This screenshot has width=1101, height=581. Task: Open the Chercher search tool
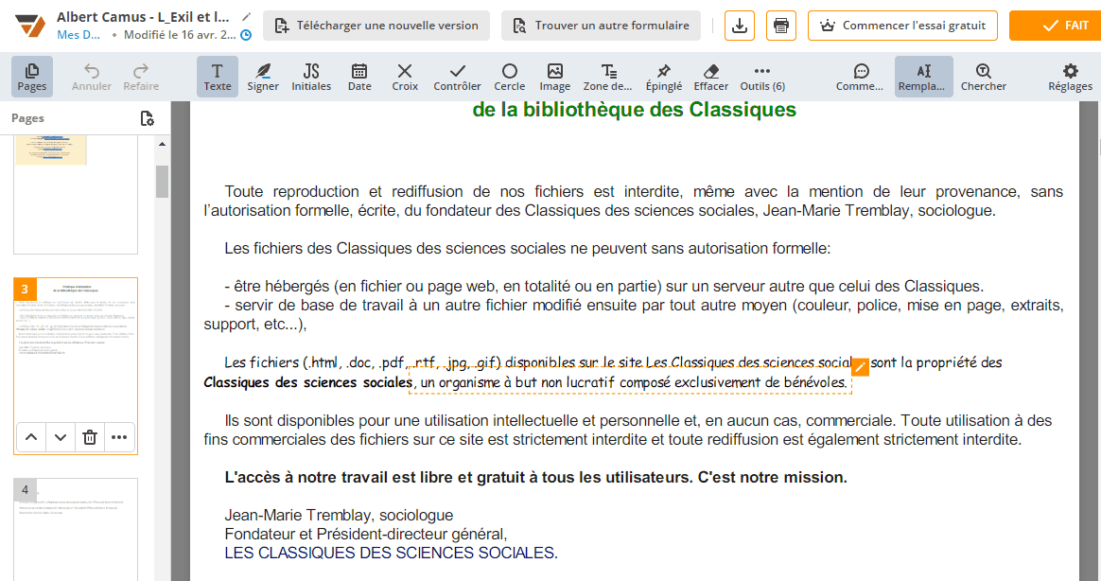pyautogui.click(x=984, y=77)
